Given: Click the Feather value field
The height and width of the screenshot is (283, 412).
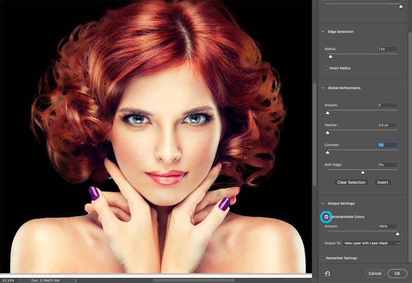Looking at the screenshot, I should click(387, 125).
